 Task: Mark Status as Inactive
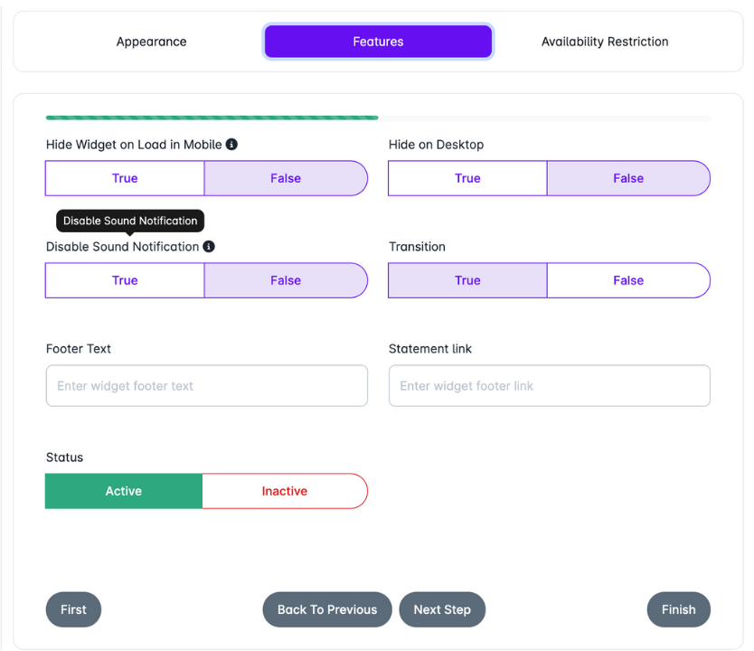[285, 491]
